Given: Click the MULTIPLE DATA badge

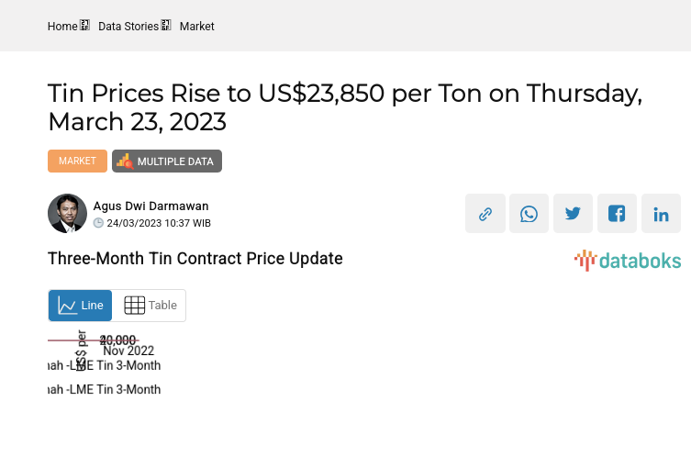Looking at the screenshot, I should tap(167, 162).
